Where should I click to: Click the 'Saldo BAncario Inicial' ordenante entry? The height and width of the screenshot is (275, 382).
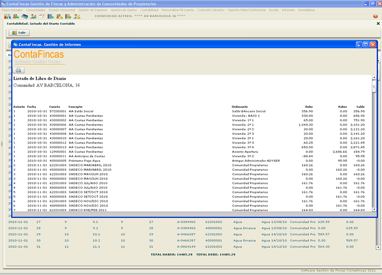pos(249,111)
